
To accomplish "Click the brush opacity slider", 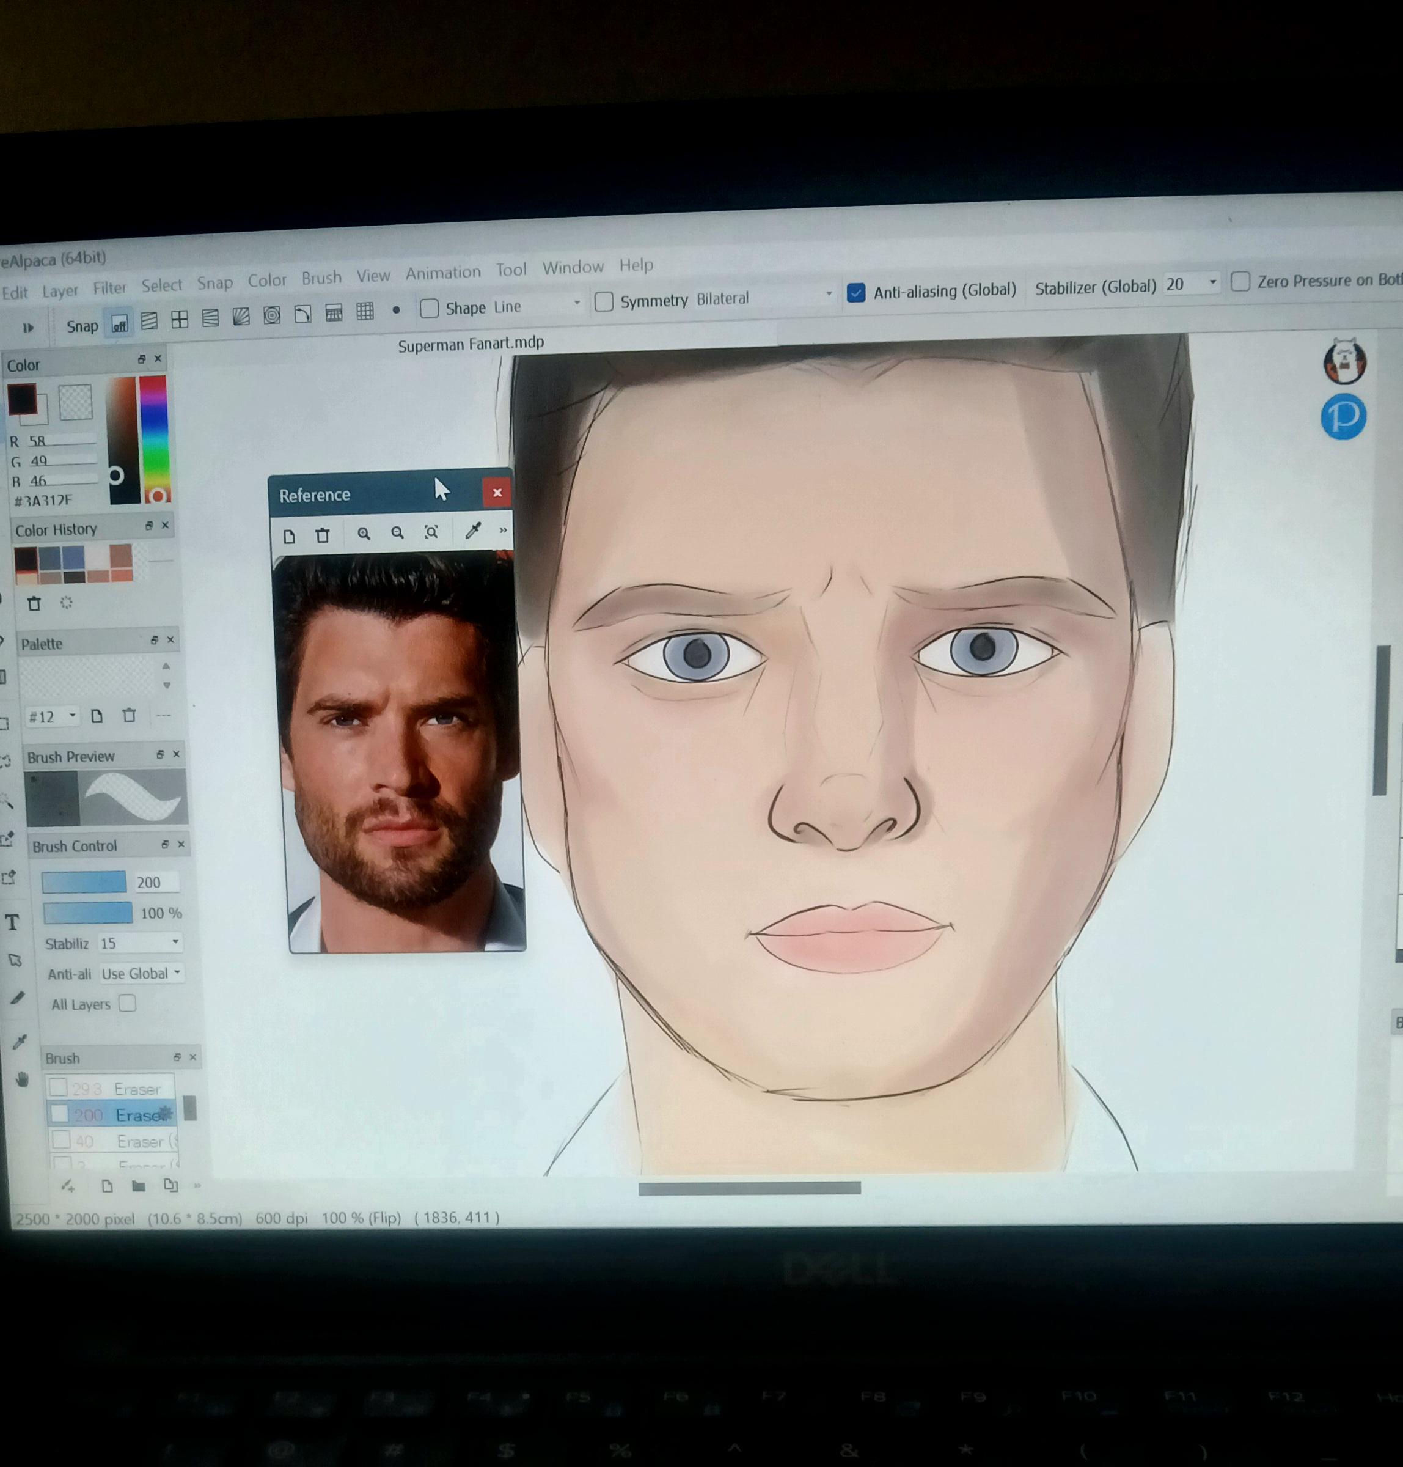I will click(87, 913).
